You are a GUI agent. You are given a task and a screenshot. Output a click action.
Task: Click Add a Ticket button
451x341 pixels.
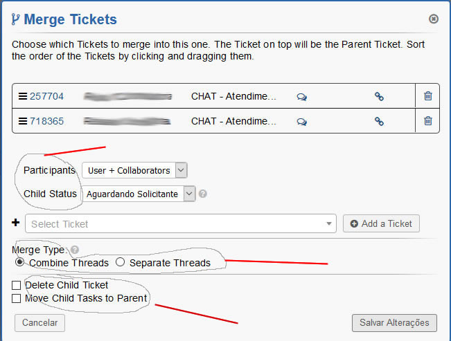point(381,223)
